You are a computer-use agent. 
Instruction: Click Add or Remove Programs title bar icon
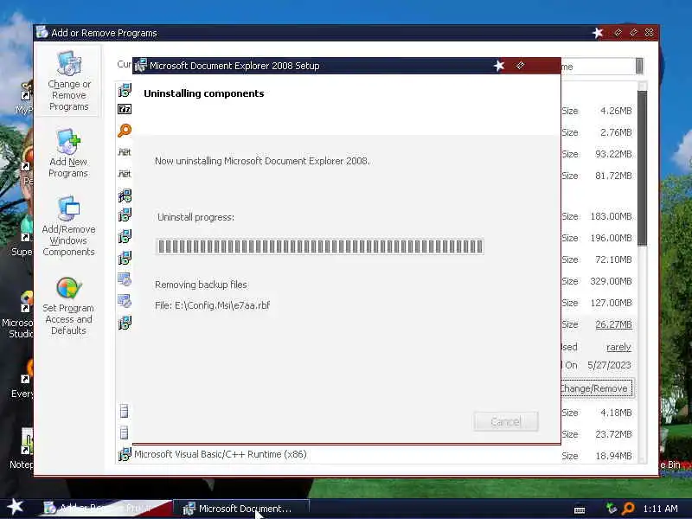[42, 33]
